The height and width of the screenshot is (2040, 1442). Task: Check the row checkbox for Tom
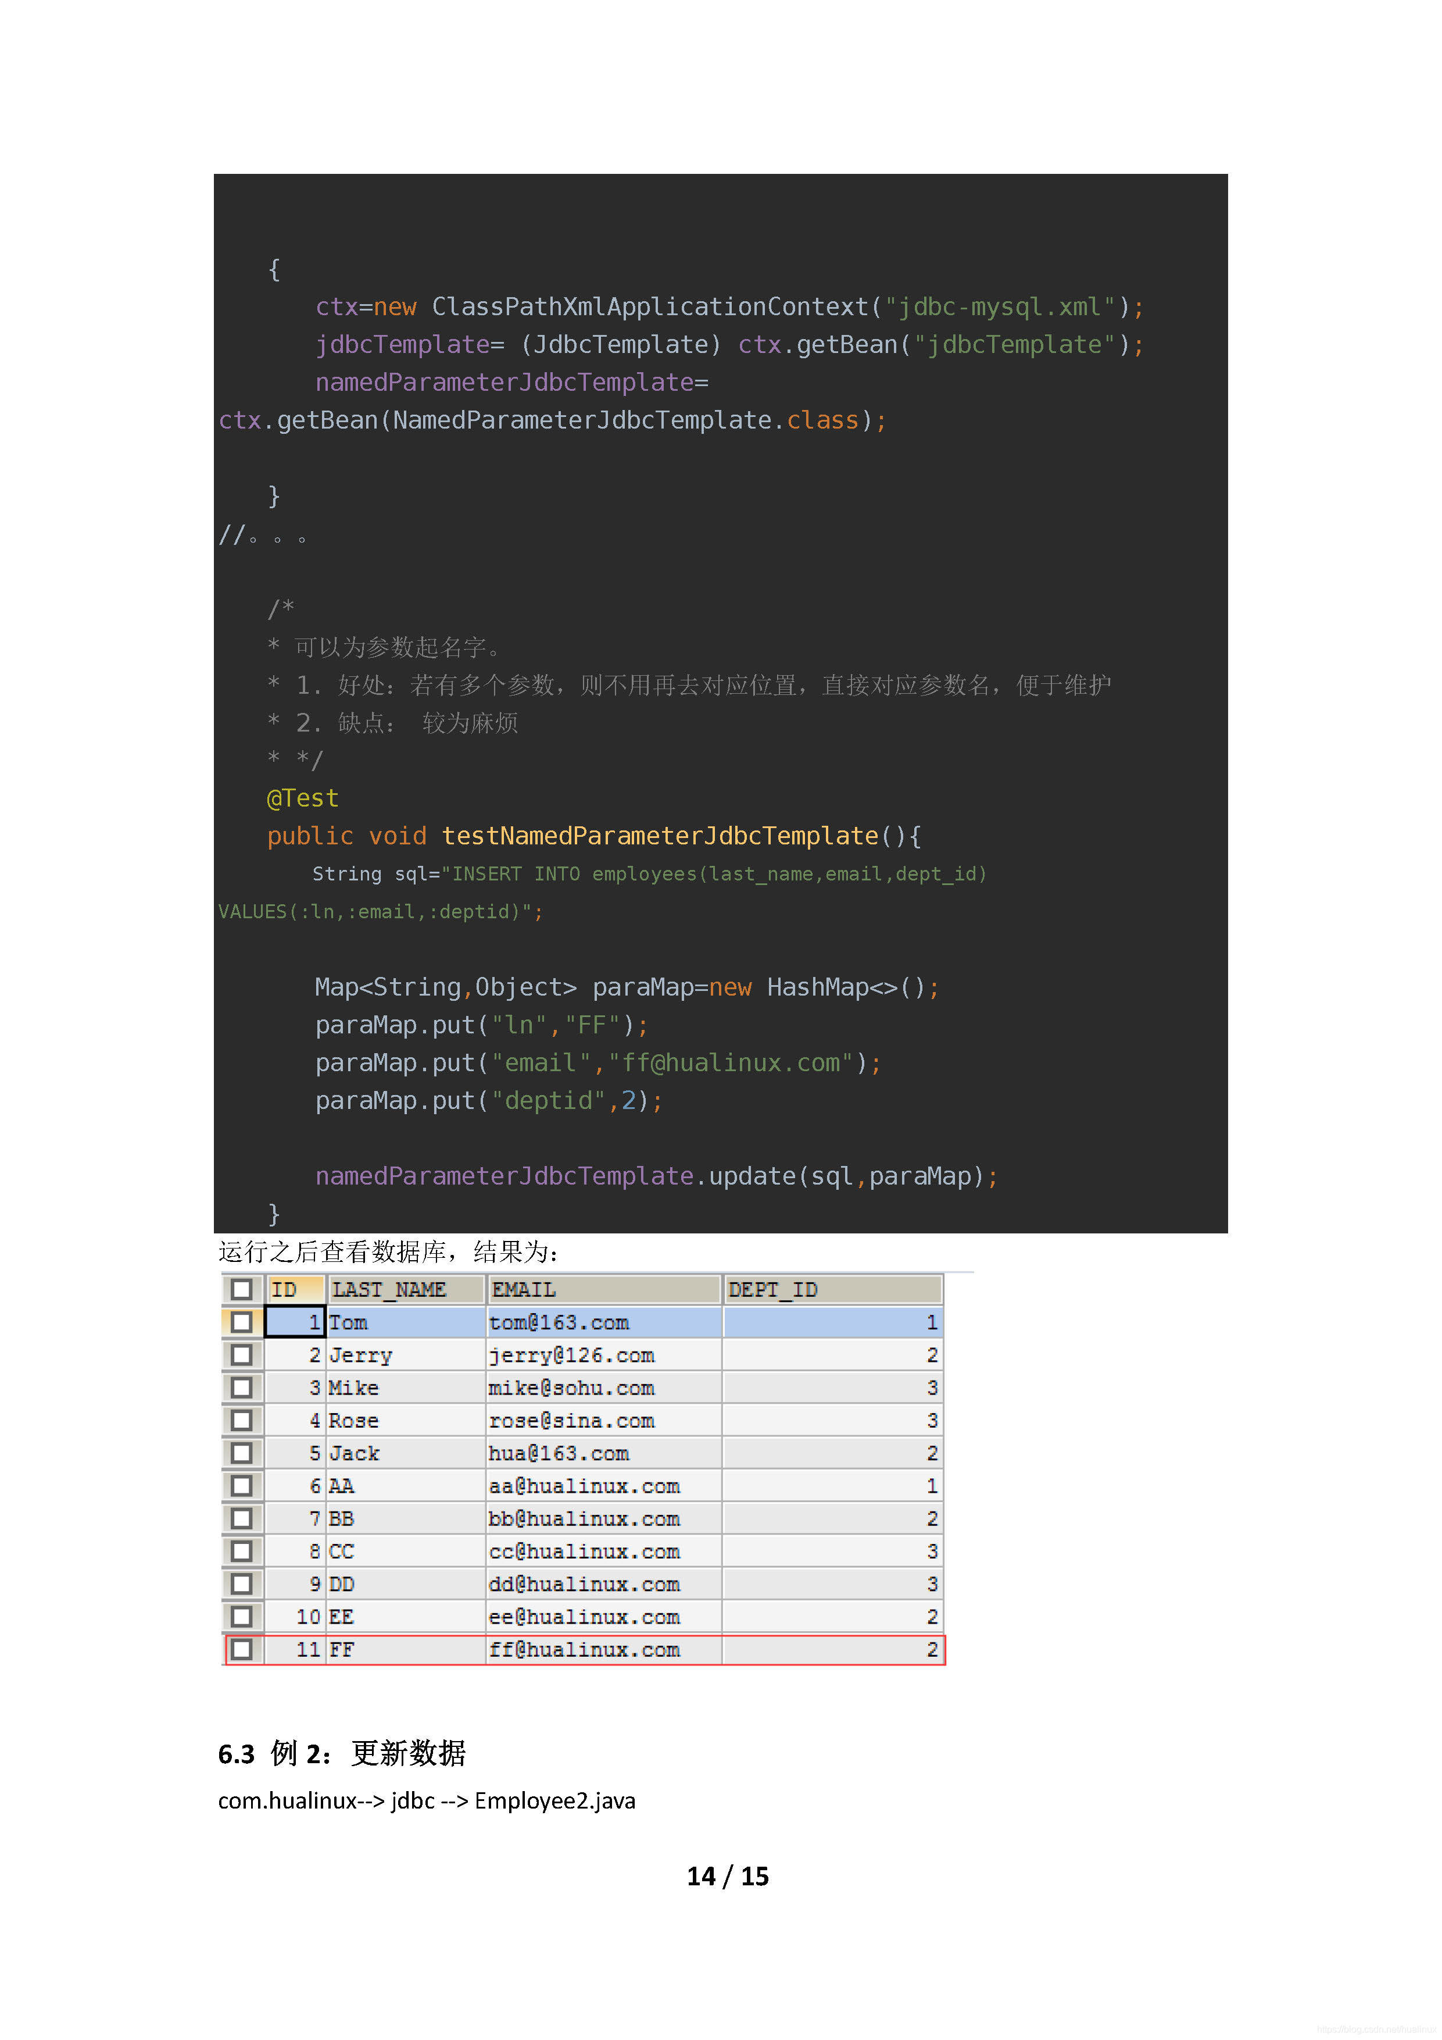[241, 1322]
